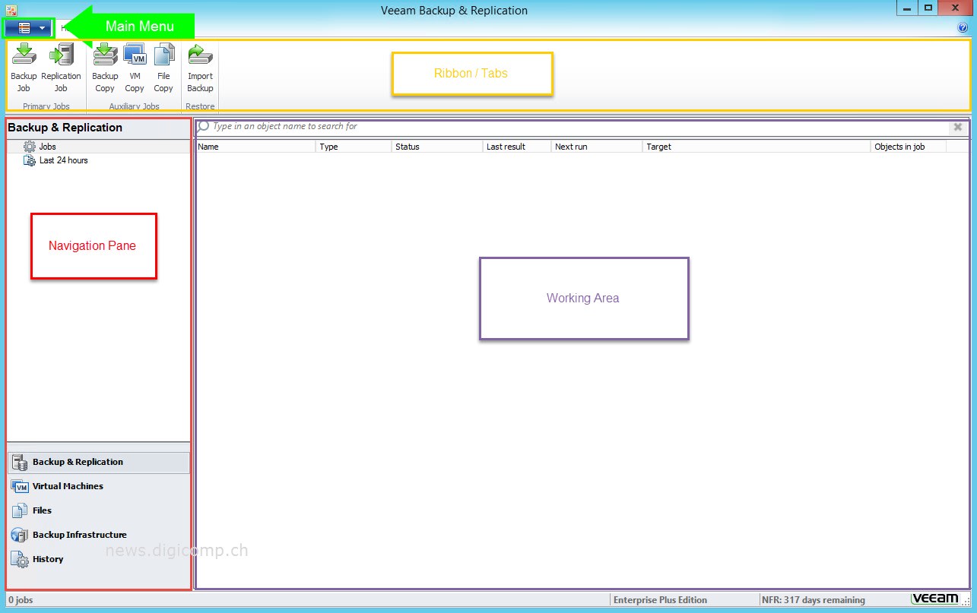Click the Veeam logo in status bar

(x=935, y=599)
